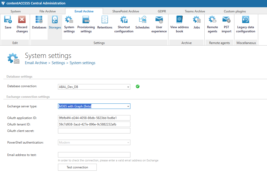Open the Databases settings icon

click(x=39, y=19)
